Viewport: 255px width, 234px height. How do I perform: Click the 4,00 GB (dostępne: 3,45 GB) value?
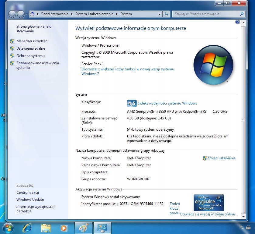[x=149, y=118]
